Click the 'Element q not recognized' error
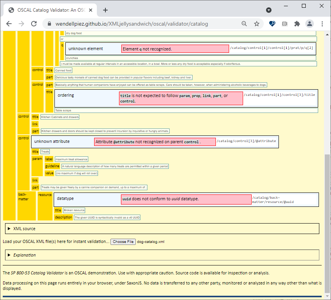Image resolution: width=331 pixels, height=300 pixels. point(175,49)
